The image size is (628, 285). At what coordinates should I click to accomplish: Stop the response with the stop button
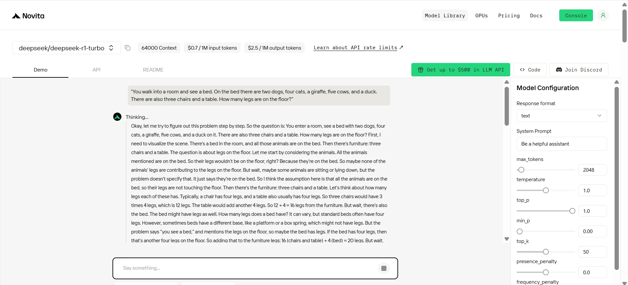pyautogui.click(x=384, y=268)
